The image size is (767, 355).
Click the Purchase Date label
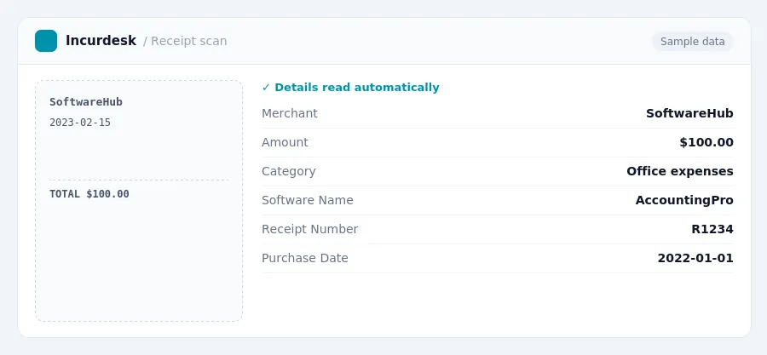coord(305,258)
